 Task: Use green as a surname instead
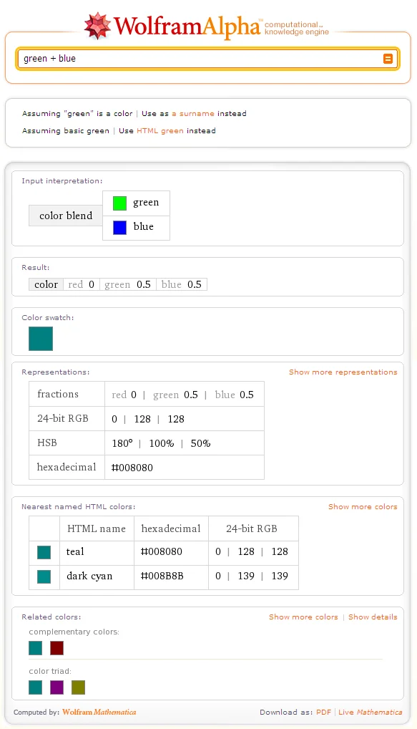pos(193,113)
